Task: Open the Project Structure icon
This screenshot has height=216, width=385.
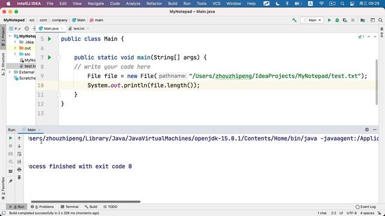Action: point(363,20)
